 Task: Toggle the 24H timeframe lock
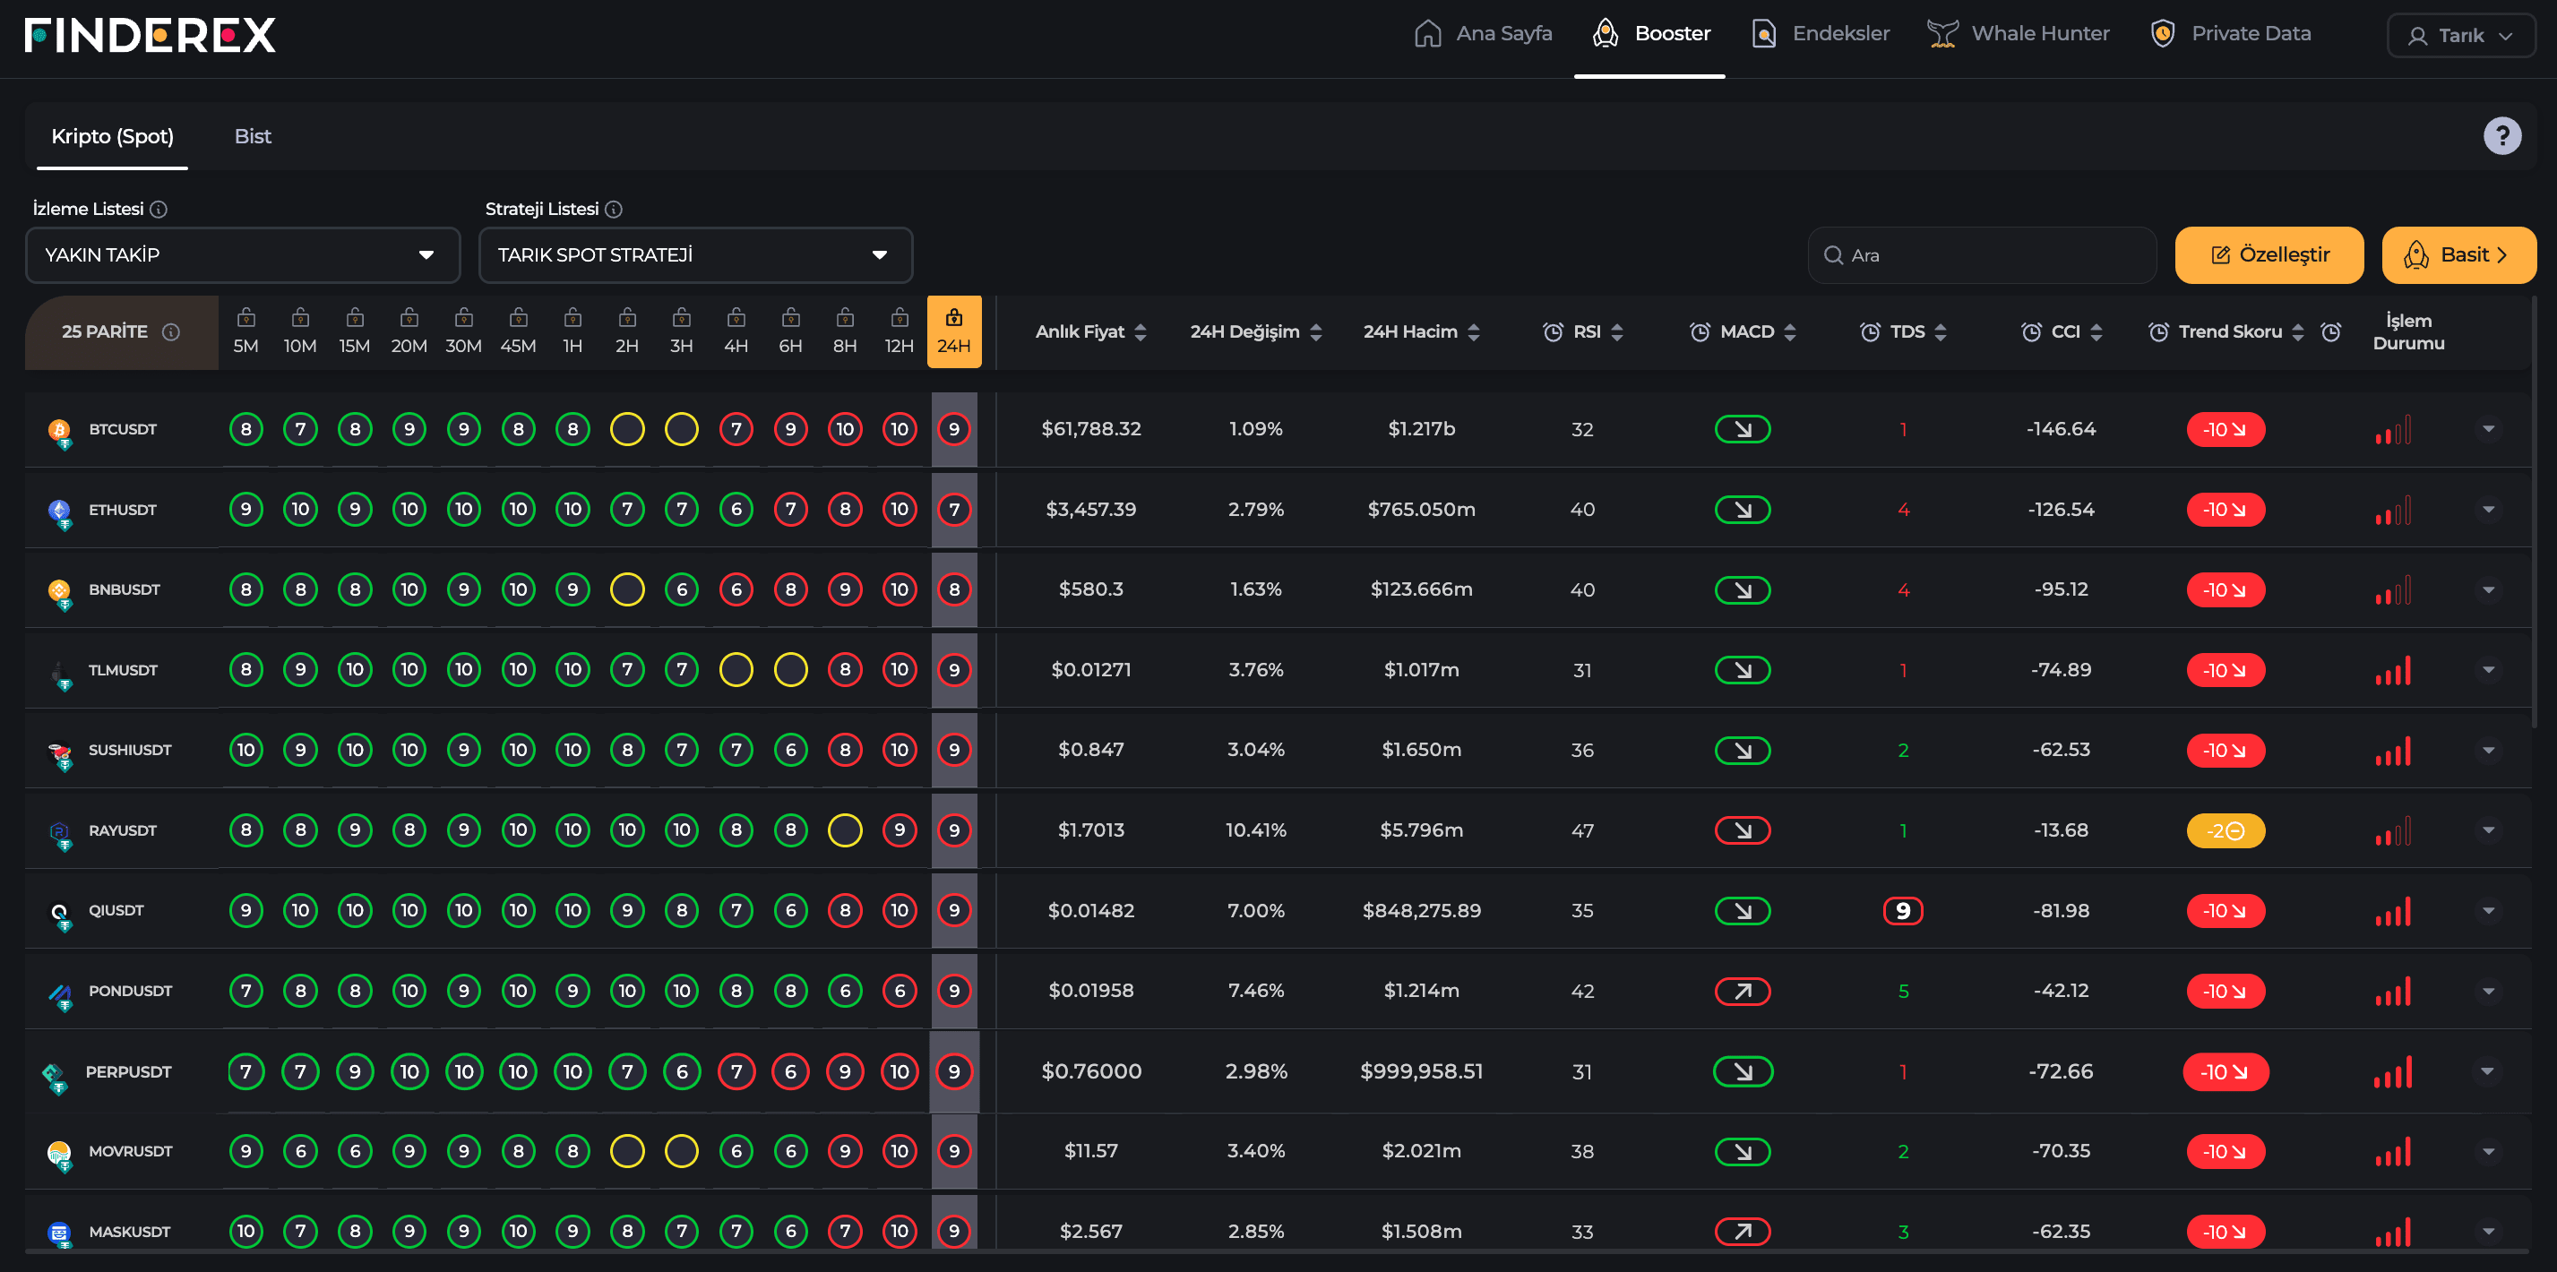(x=953, y=319)
